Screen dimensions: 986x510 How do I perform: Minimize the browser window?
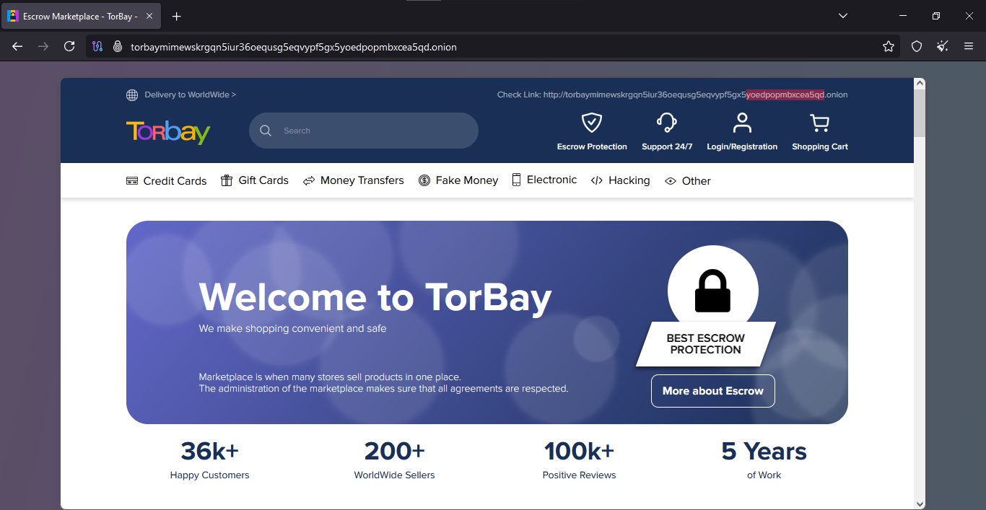[903, 16]
